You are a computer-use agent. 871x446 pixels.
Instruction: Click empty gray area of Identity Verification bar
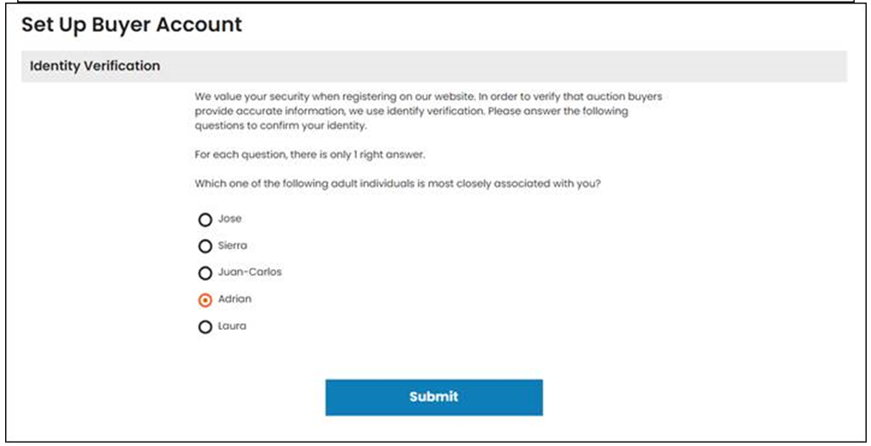[500, 66]
